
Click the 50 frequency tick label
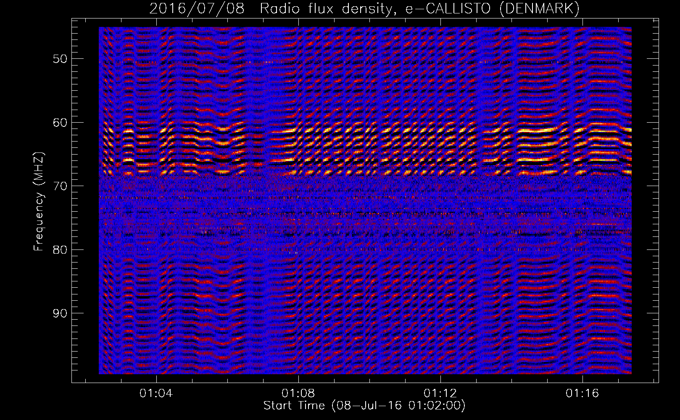click(x=60, y=58)
